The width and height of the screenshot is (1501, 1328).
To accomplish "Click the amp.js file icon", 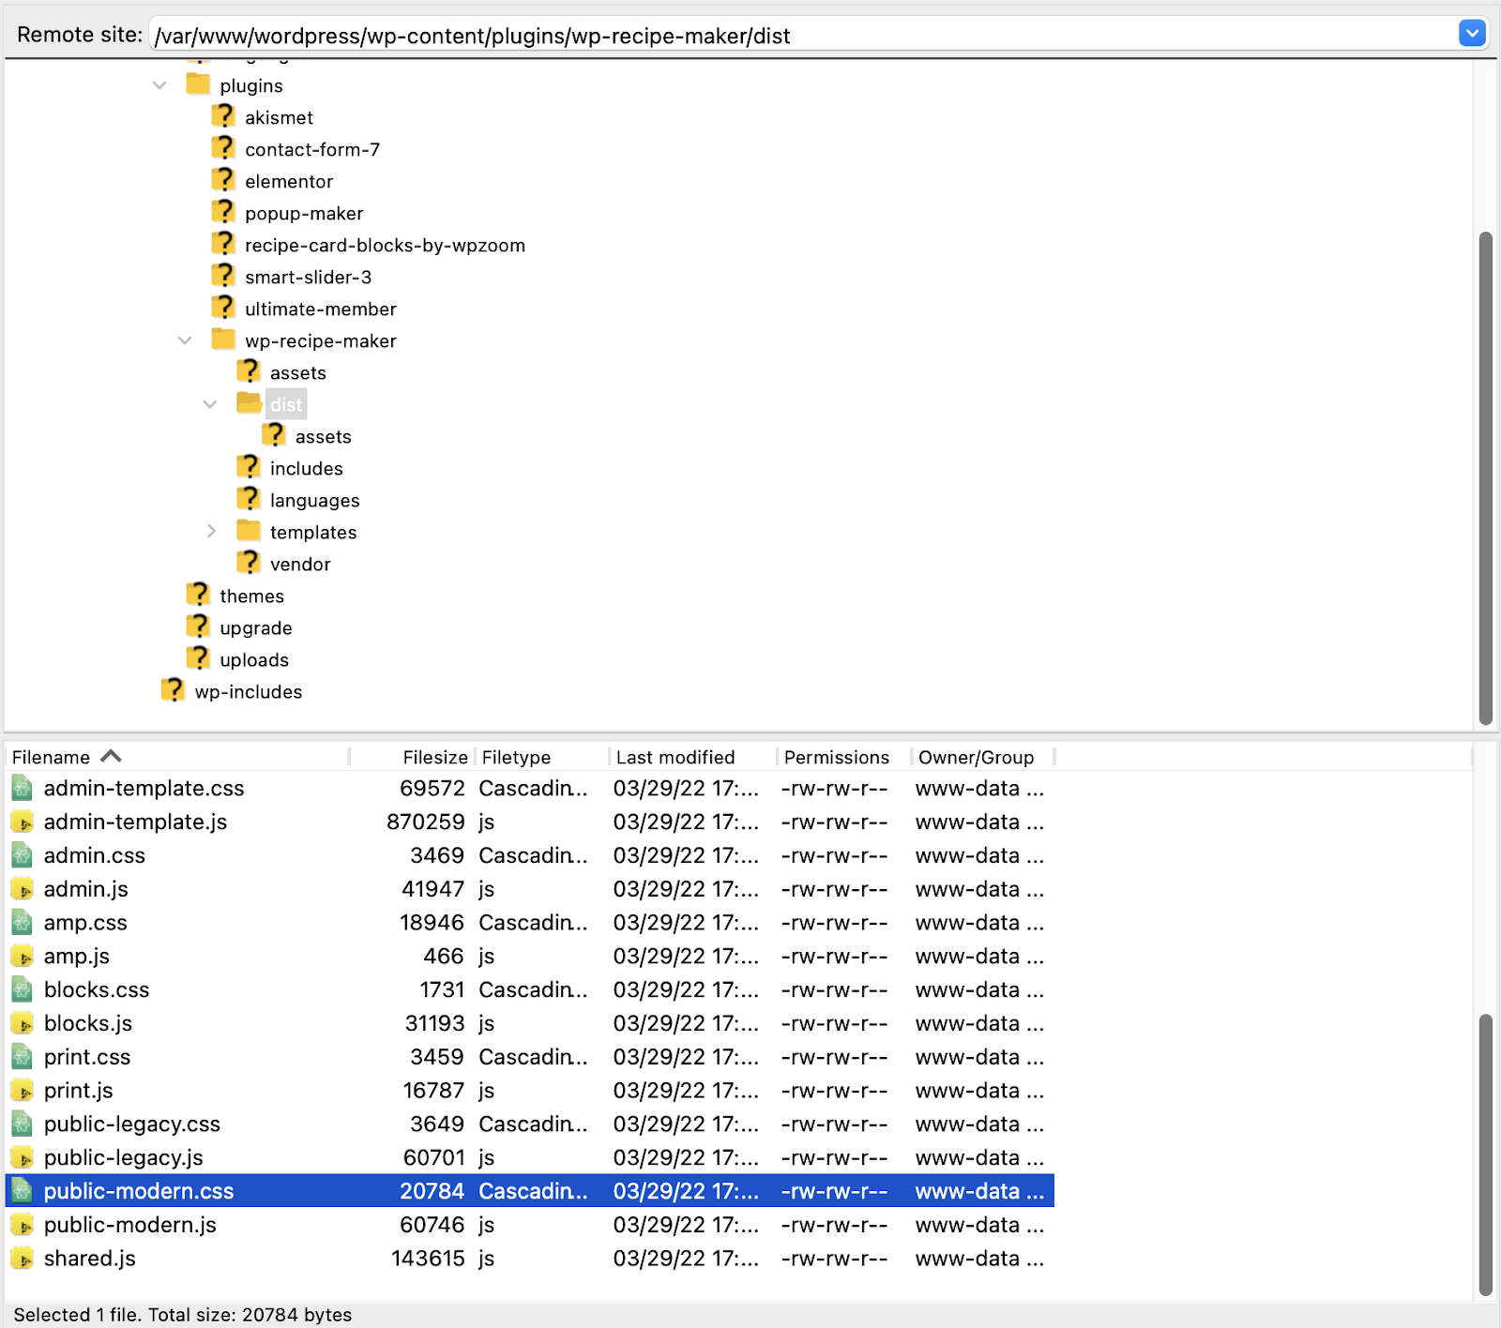I will coord(23,957).
